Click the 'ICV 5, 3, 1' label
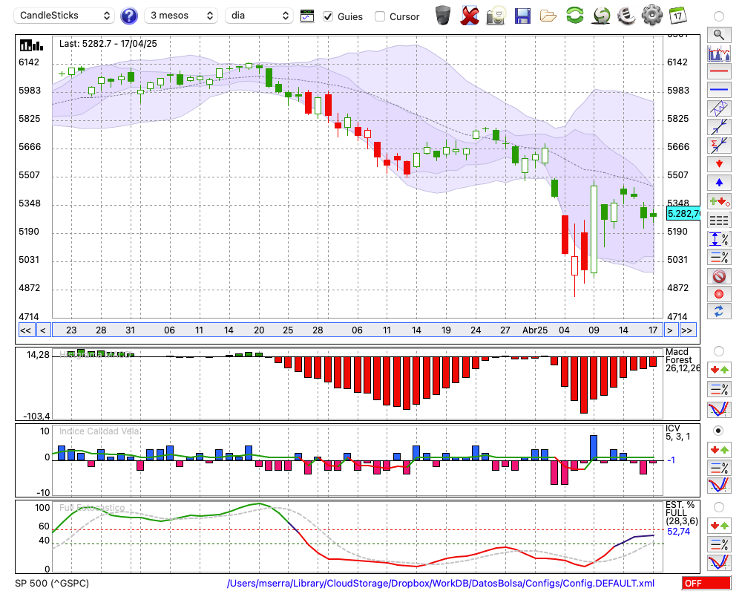The width and height of the screenshot is (742, 594). pos(677,432)
